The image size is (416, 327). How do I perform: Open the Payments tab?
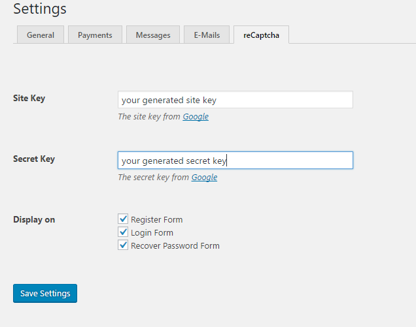(x=95, y=35)
